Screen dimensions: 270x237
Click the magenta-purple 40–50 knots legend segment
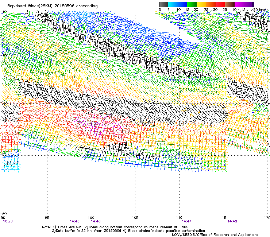click(244, 4)
